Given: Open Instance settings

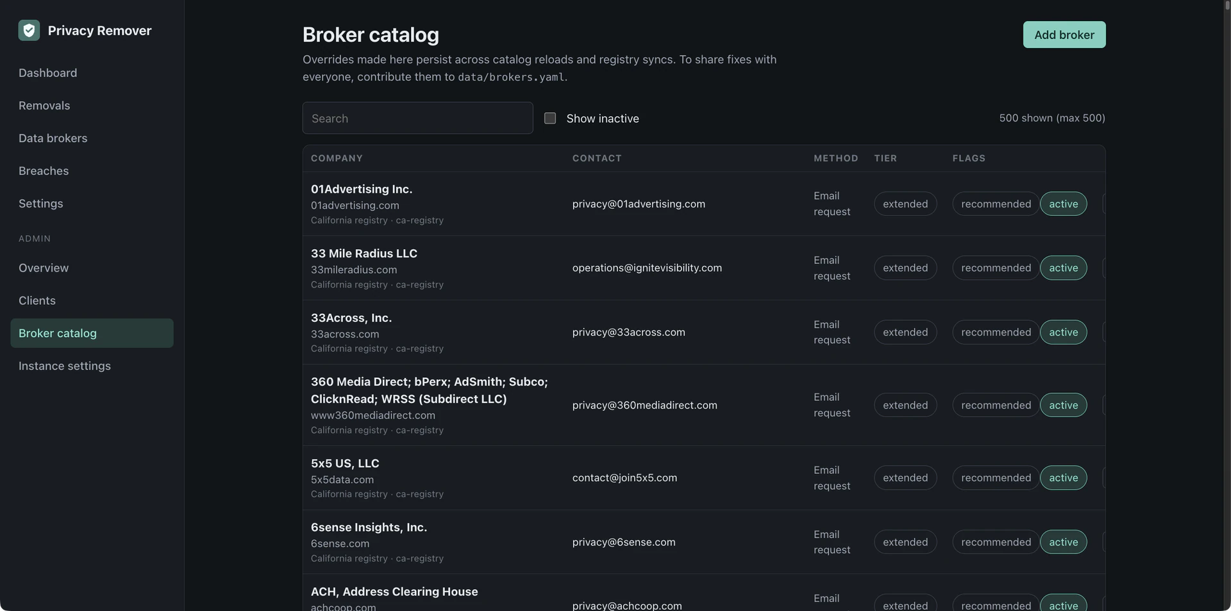Looking at the screenshot, I should 92,366.
